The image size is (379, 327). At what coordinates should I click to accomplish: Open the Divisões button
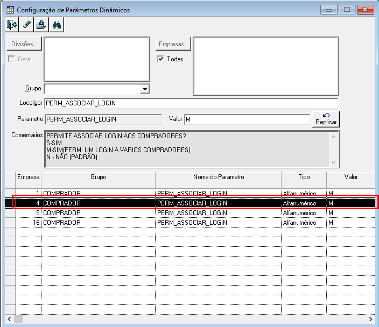[24, 44]
